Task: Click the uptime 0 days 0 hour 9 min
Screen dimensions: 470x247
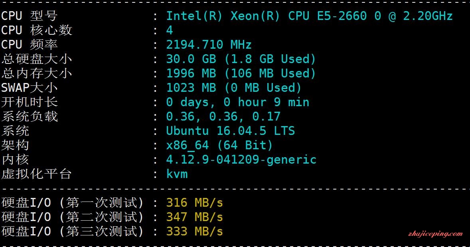Action: (238, 102)
